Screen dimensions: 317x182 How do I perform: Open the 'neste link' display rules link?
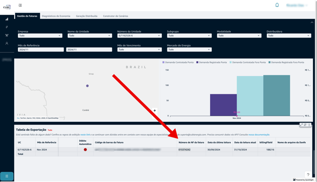85,135
